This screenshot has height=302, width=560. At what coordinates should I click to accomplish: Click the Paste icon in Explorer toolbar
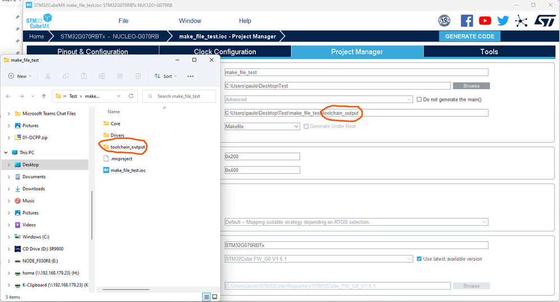pos(84,76)
